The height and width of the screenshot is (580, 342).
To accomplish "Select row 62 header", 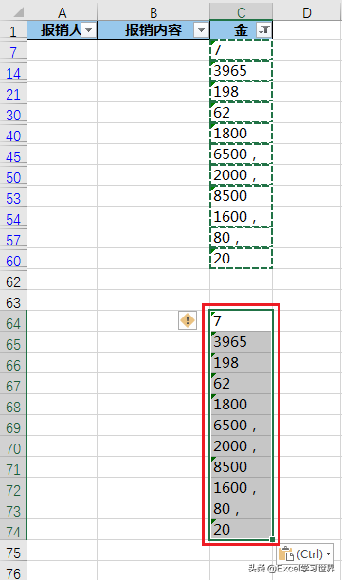I will tap(13, 281).
